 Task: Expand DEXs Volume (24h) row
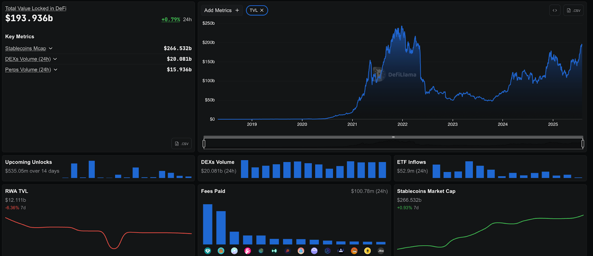pyautogui.click(x=55, y=59)
